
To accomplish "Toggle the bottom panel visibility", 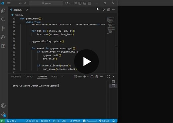I will [x=85, y=3].
